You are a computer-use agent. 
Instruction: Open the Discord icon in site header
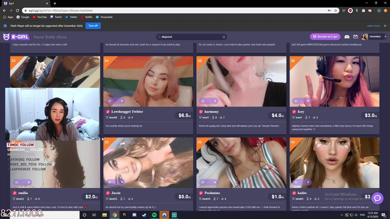347,36
